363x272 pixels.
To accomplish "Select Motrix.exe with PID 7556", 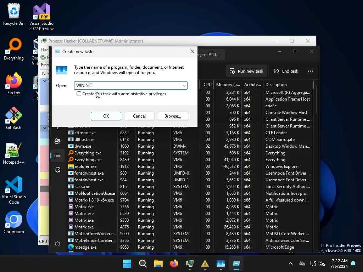I will tap(190, 206).
